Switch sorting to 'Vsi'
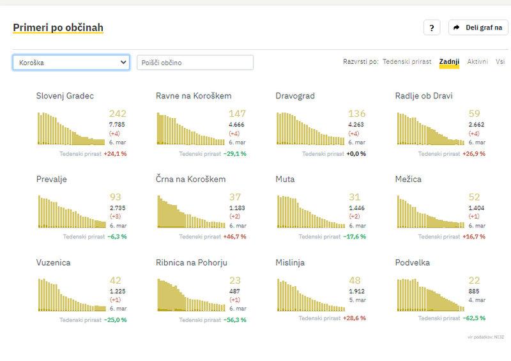This screenshot has width=511, height=361. (x=500, y=61)
